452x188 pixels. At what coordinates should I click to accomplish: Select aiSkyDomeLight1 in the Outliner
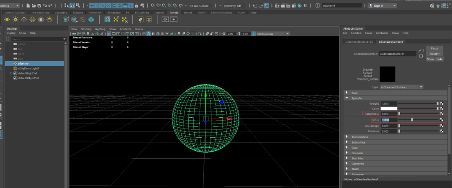pyautogui.click(x=28, y=68)
